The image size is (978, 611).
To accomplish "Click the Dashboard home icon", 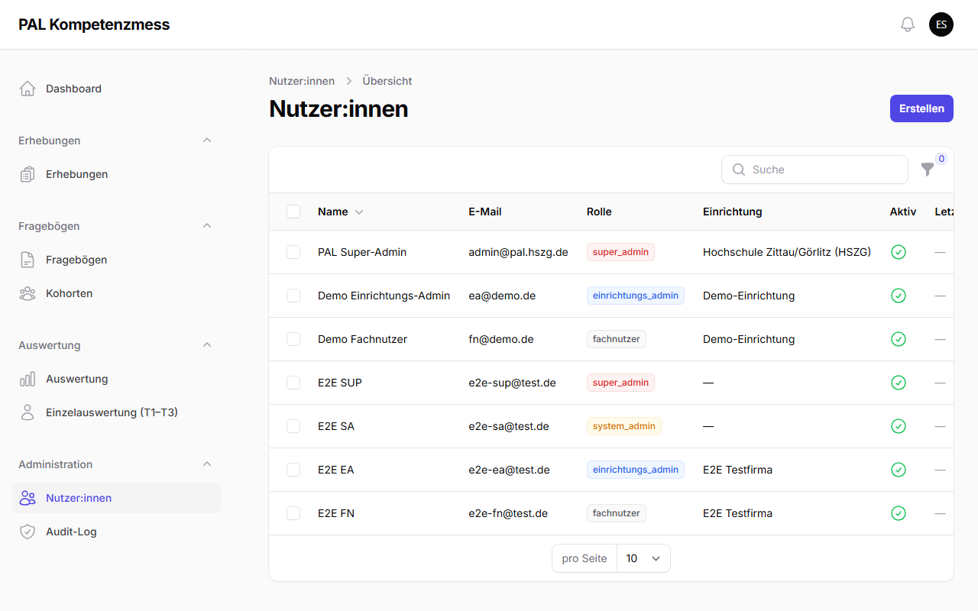I will (x=28, y=89).
